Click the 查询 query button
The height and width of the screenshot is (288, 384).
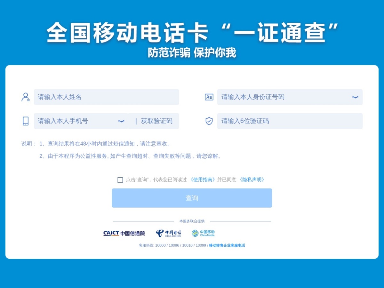click(192, 198)
